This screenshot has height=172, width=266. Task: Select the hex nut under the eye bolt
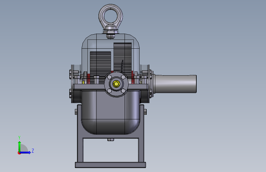click(x=111, y=32)
